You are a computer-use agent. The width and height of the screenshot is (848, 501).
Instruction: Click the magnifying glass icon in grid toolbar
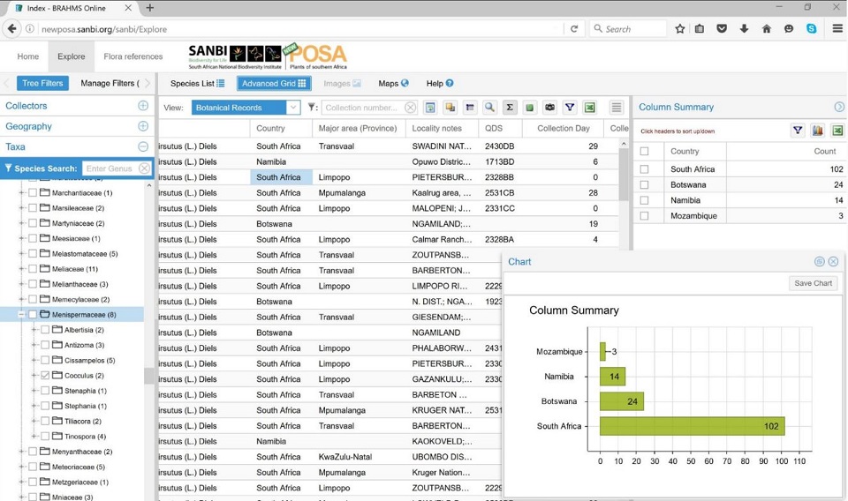[489, 108]
